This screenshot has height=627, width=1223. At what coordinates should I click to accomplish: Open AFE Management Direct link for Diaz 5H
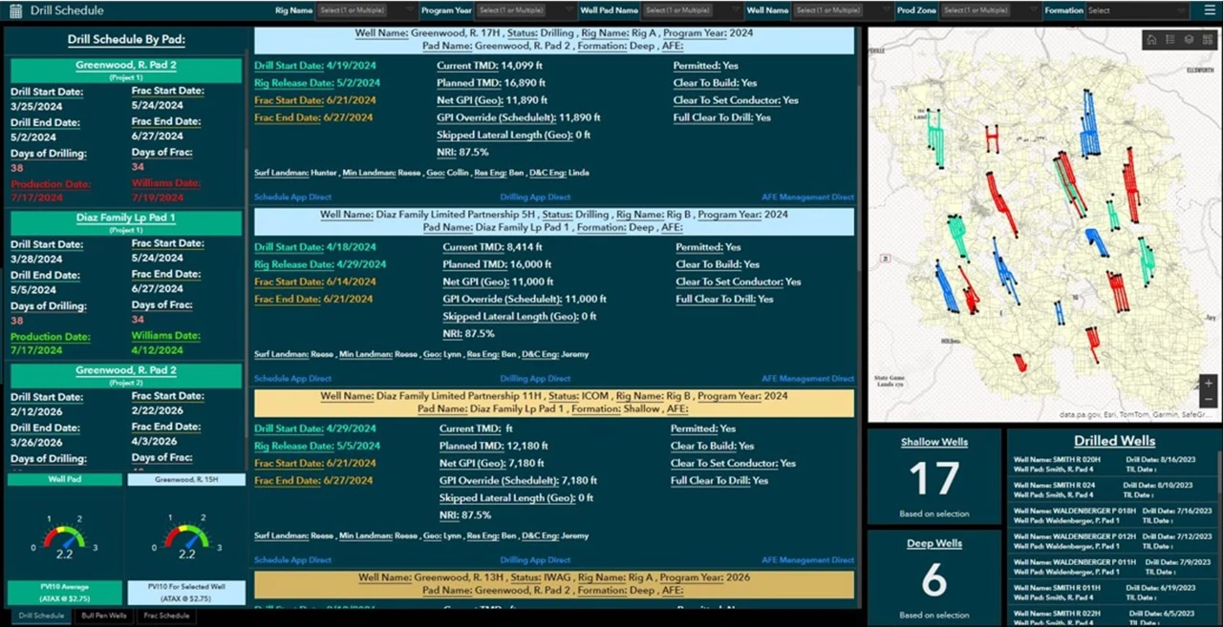point(807,379)
